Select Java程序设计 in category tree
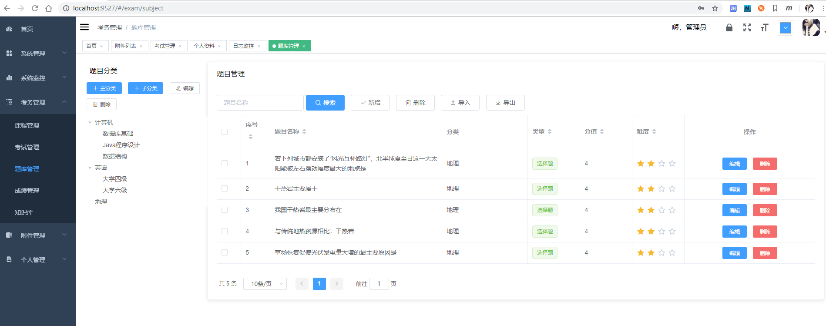This screenshot has height=326, width=826. pos(121,145)
